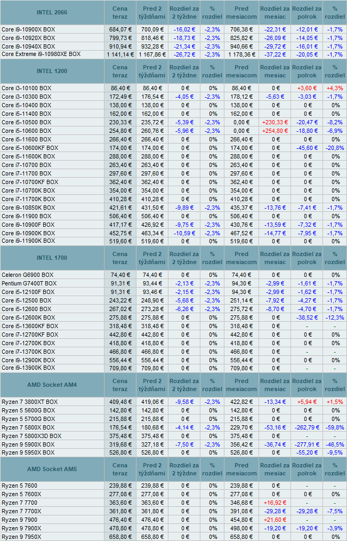This screenshot has height=541, width=347.
Task: Click the 346,68 € month-ago price
Action: [x=241, y=503]
